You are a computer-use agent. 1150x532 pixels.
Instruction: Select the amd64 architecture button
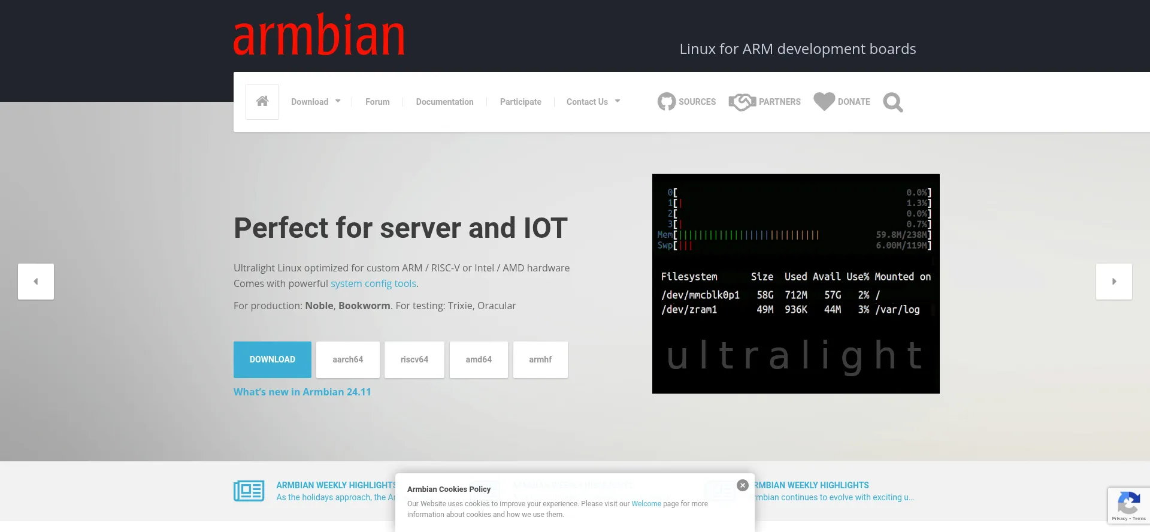(479, 359)
